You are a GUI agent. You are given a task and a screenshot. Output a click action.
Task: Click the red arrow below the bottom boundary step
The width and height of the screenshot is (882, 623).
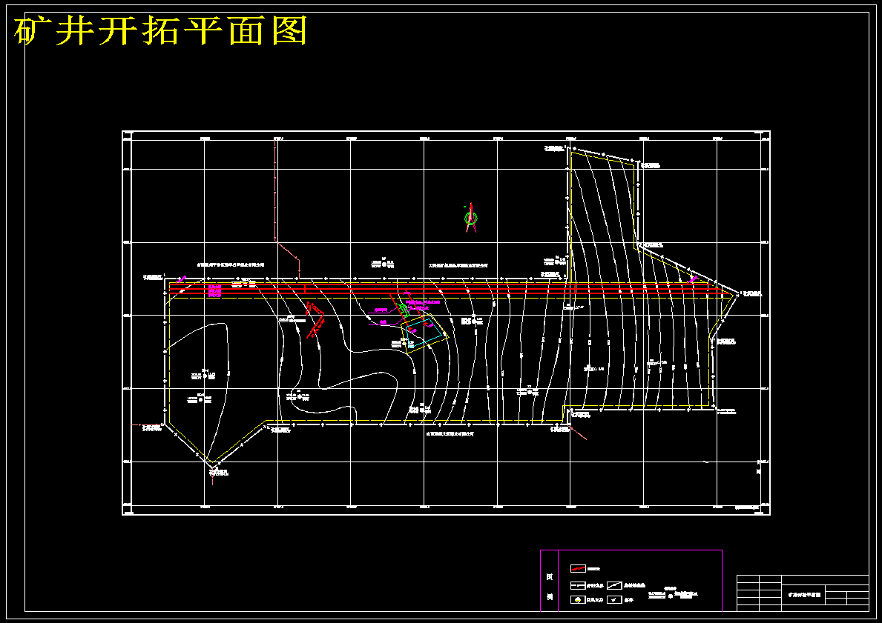[579, 433]
